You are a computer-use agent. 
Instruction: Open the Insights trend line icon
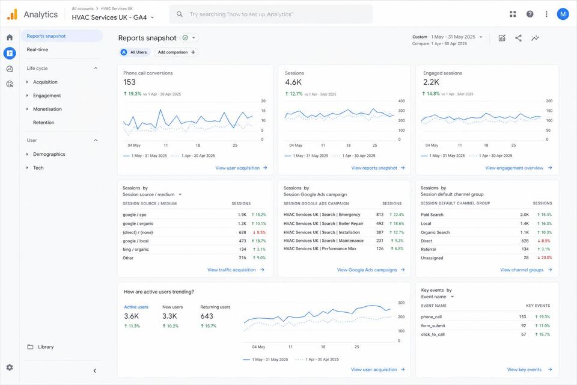535,38
